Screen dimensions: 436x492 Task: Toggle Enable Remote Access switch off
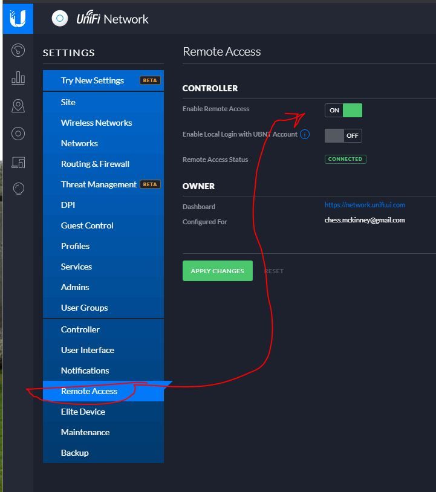343,110
